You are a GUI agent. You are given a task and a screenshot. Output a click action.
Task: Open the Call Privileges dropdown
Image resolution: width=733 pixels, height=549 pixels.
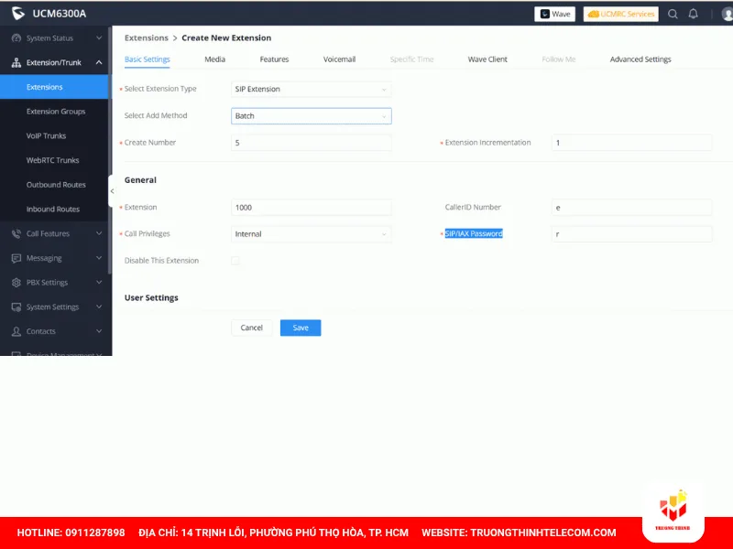tap(312, 234)
